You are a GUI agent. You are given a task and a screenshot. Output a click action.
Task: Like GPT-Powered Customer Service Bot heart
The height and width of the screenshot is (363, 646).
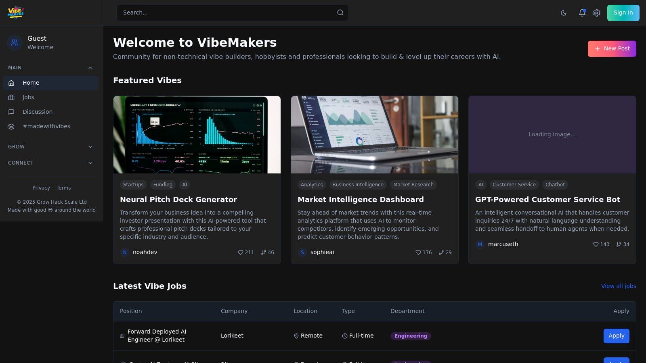click(x=596, y=244)
